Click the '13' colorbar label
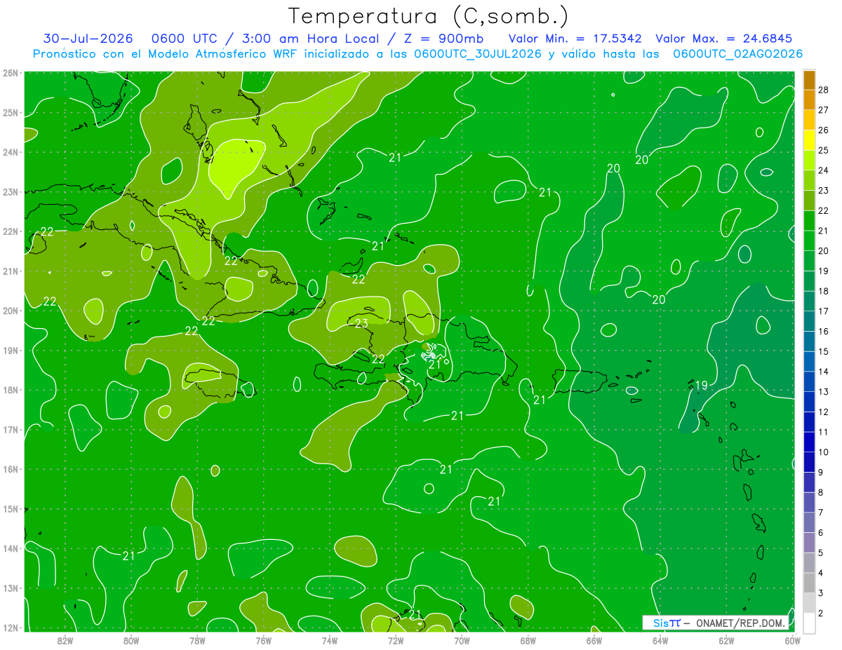 point(824,392)
